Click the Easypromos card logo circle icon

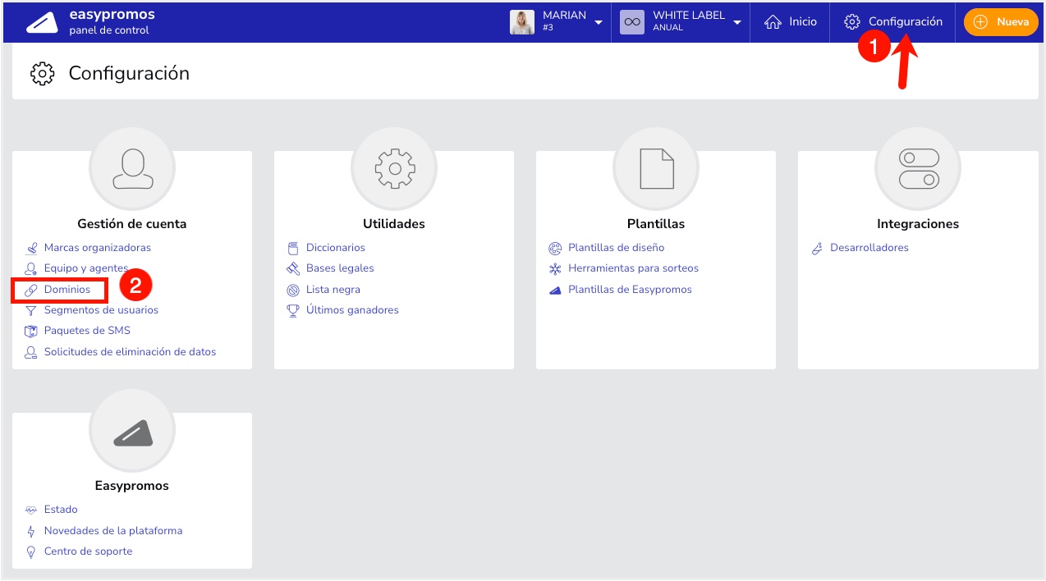click(x=131, y=432)
